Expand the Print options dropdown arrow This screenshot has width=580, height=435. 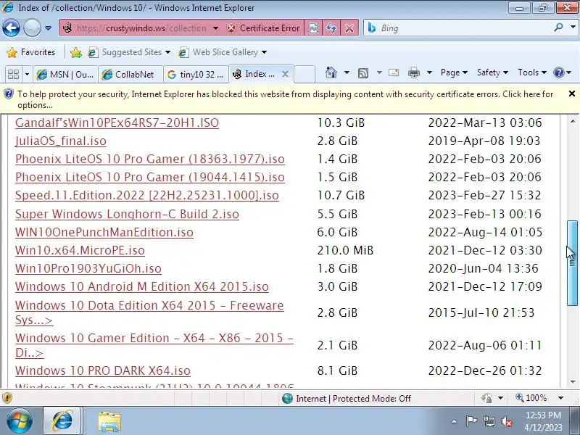429,72
